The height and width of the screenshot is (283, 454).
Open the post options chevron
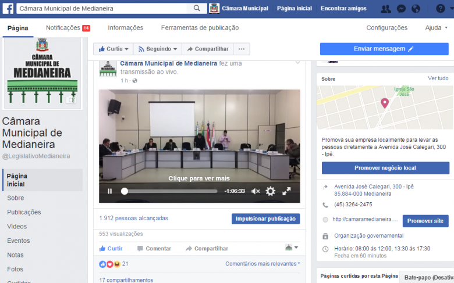[x=297, y=62]
